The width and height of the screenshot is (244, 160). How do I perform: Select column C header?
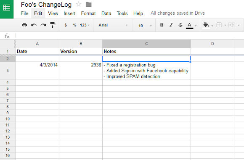tap(146, 44)
